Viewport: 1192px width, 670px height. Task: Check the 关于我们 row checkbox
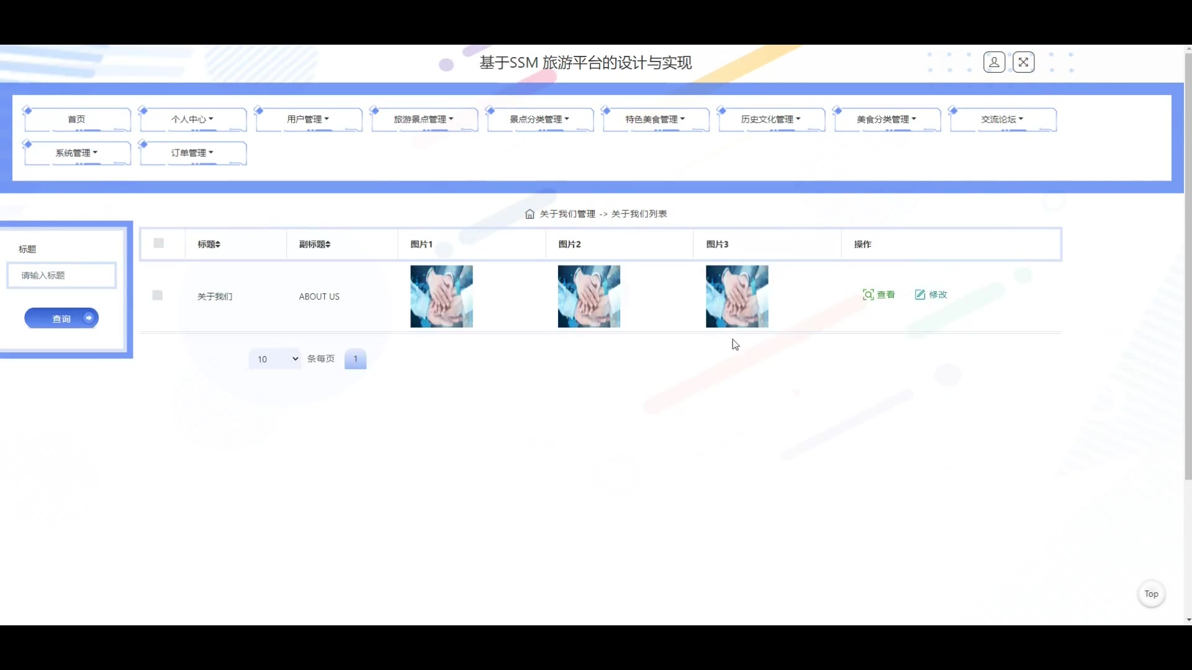[158, 295]
